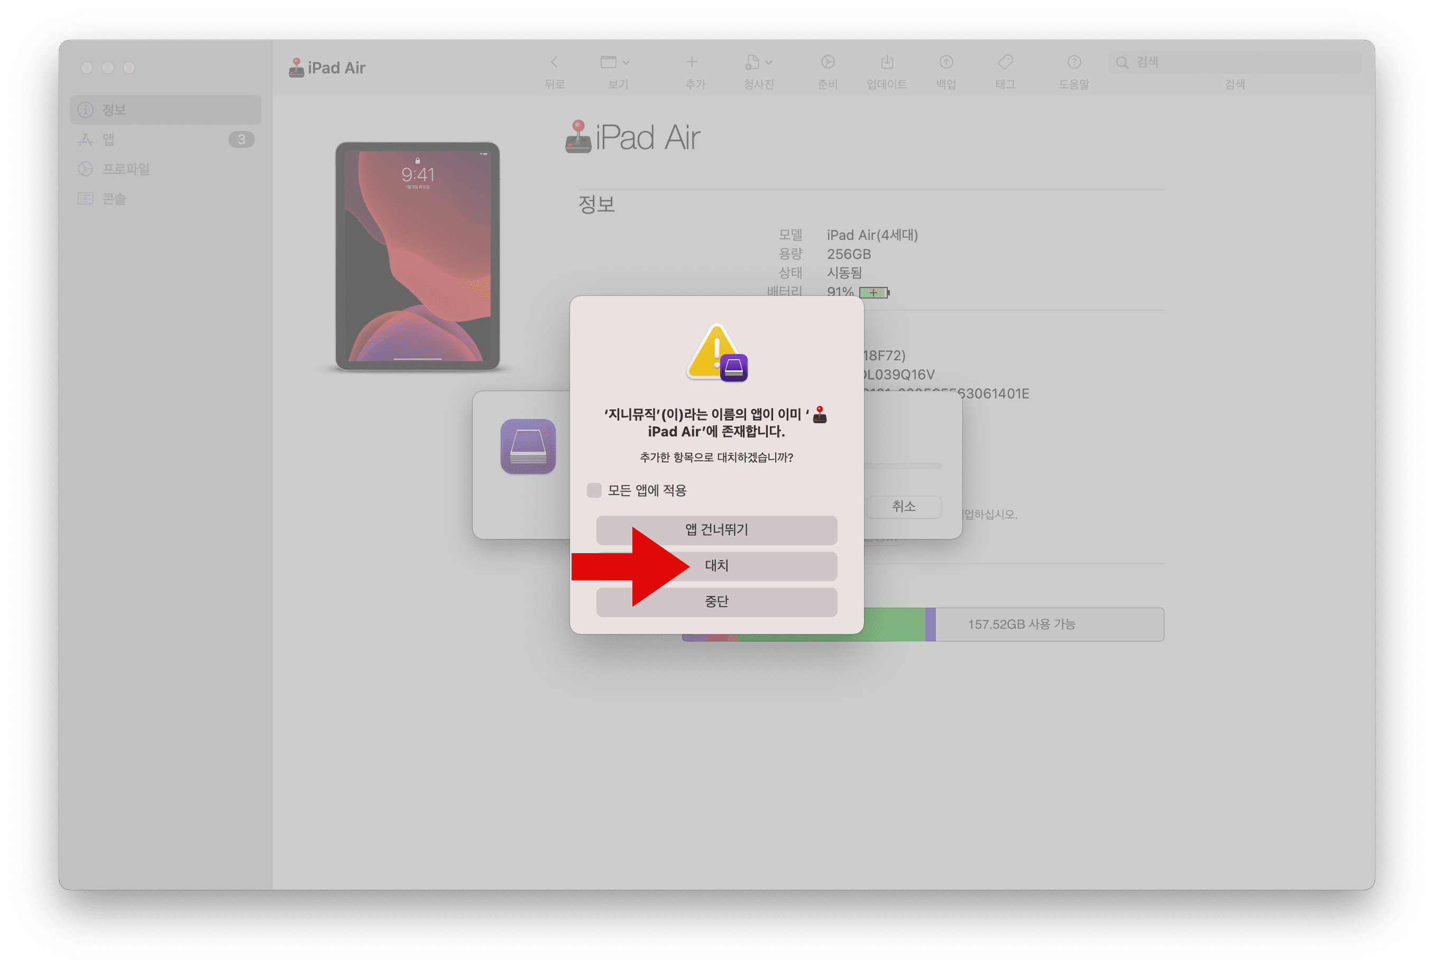Viewport: 1434px width, 968px height.
Task: Select 앱 in the sidebar
Action: click(x=166, y=139)
